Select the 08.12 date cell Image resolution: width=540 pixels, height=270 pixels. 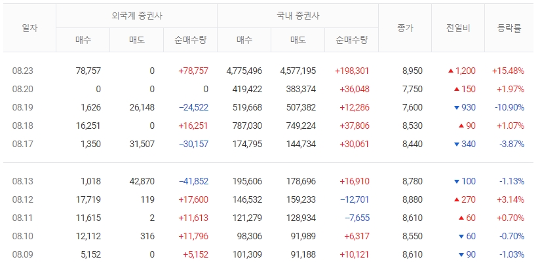[23, 199]
